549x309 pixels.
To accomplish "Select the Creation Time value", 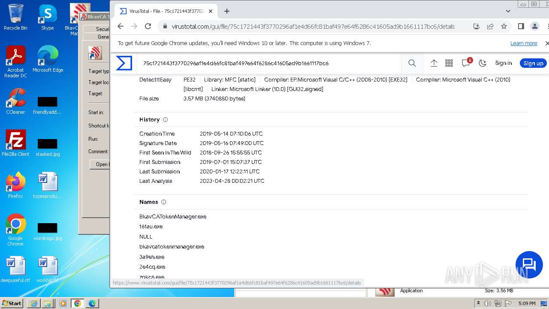I will [x=231, y=134].
